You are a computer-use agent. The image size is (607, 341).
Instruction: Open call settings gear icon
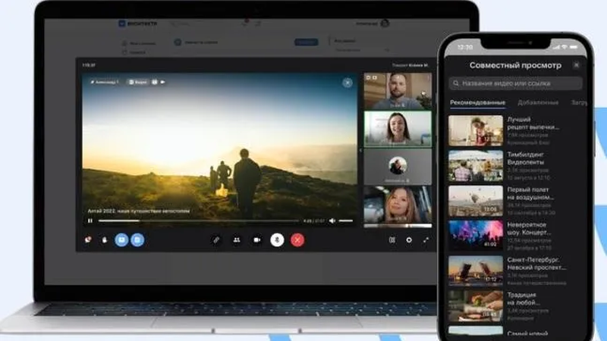point(409,239)
